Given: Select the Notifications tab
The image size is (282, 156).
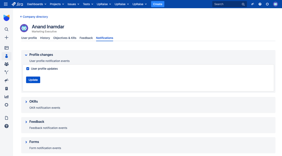Looking at the screenshot, I should coord(105,38).
